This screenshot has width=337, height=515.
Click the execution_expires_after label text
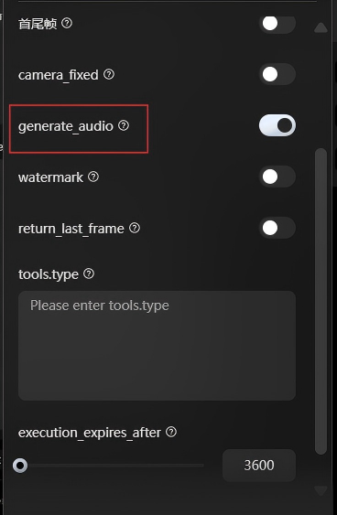(90, 433)
